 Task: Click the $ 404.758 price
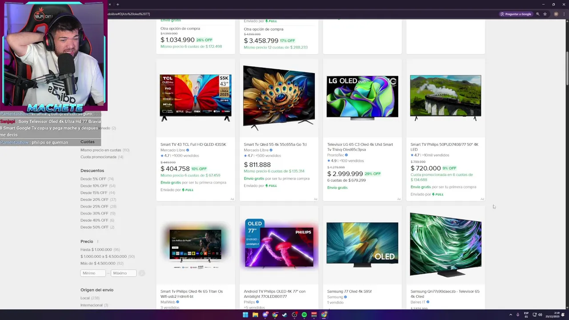[x=175, y=169]
